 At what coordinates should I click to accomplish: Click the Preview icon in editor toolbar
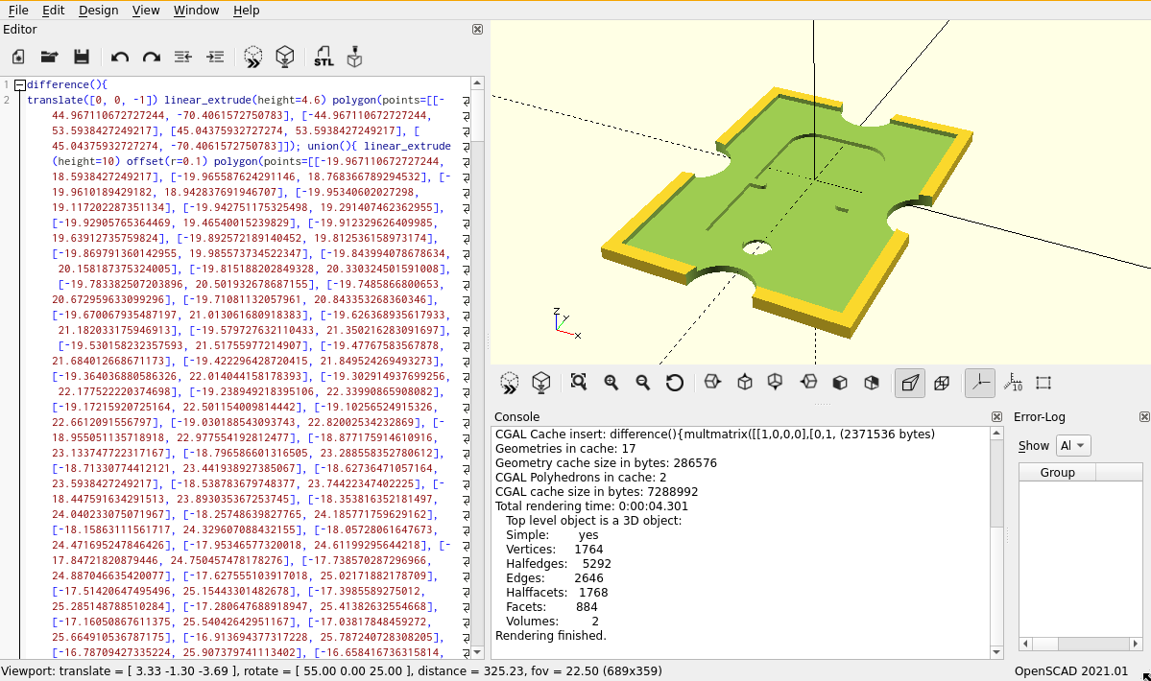pyautogui.click(x=252, y=57)
